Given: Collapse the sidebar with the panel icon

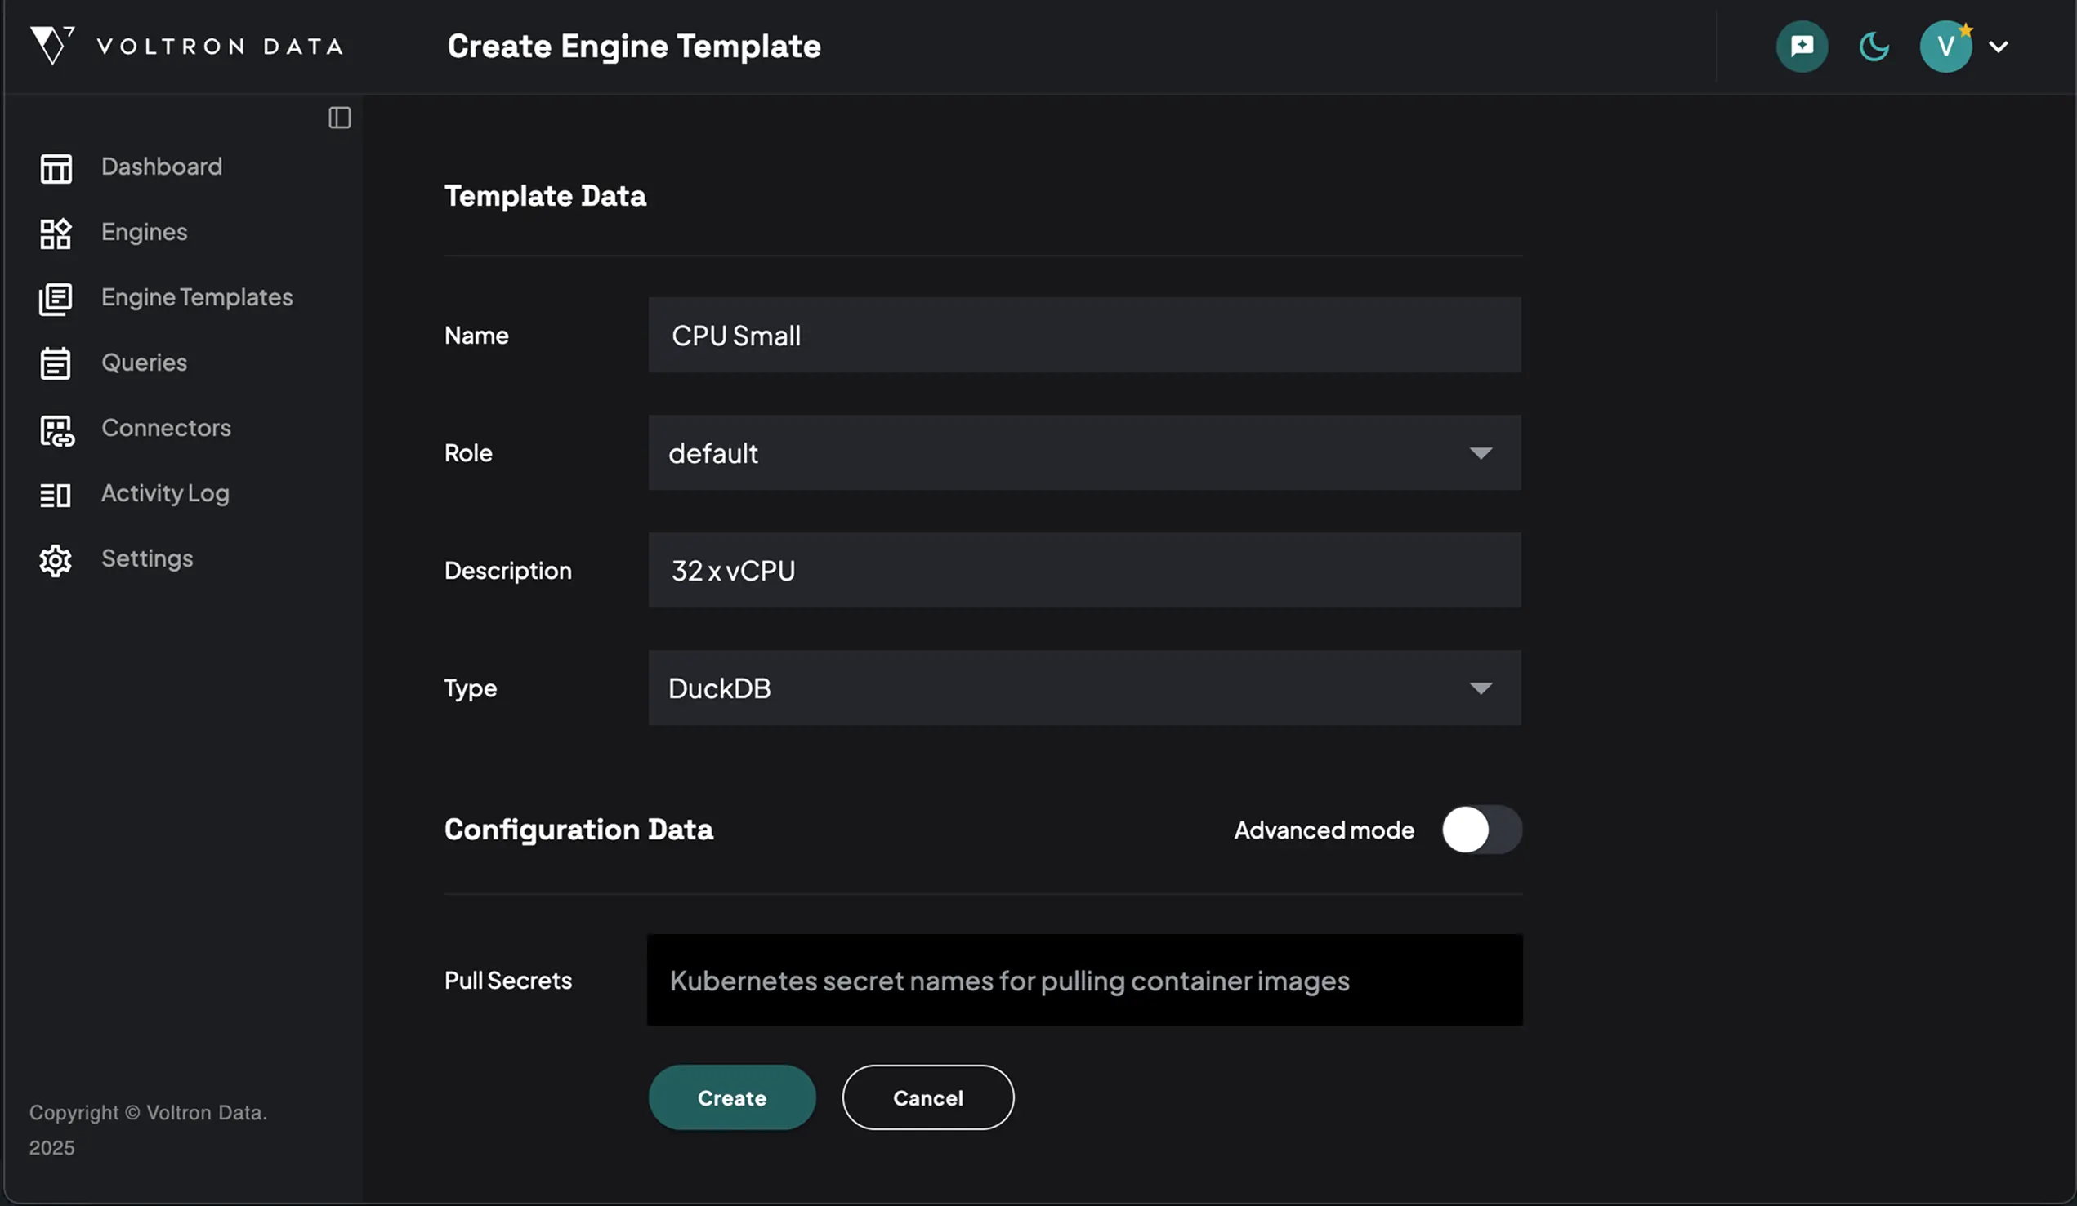Looking at the screenshot, I should pyautogui.click(x=340, y=118).
